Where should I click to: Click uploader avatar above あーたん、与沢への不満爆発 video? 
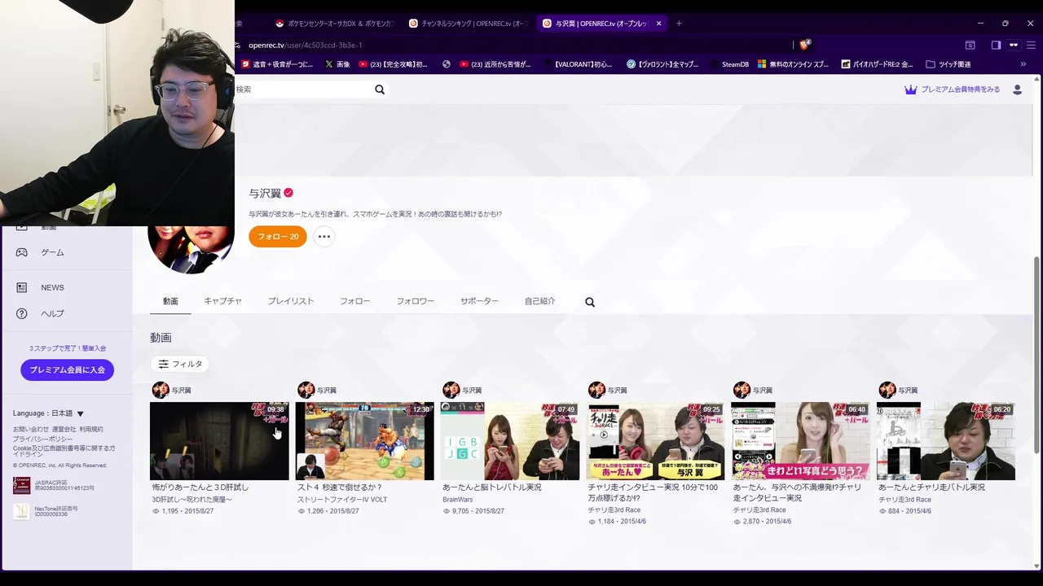pos(742,390)
